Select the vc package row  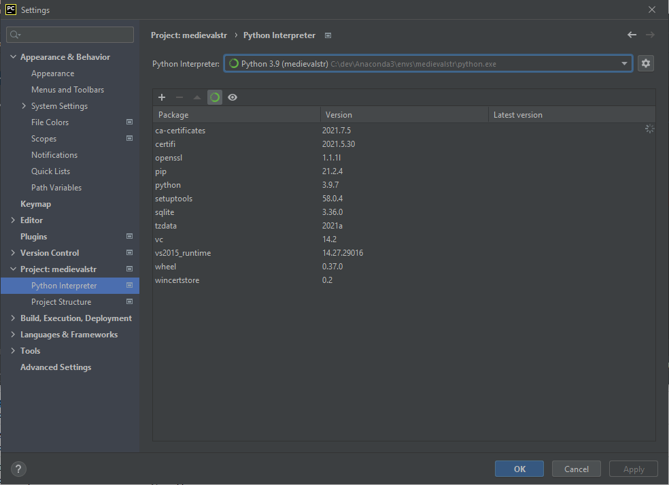[x=404, y=239]
